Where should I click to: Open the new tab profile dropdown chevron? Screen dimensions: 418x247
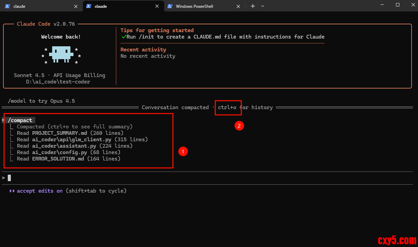pyautogui.click(x=263, y=6)
